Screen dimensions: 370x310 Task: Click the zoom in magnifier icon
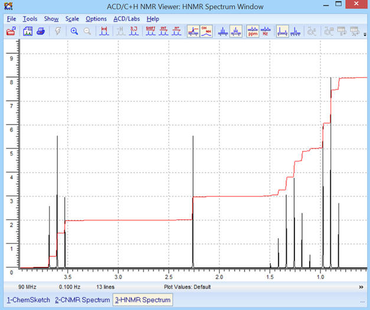[x=74, y=31]
